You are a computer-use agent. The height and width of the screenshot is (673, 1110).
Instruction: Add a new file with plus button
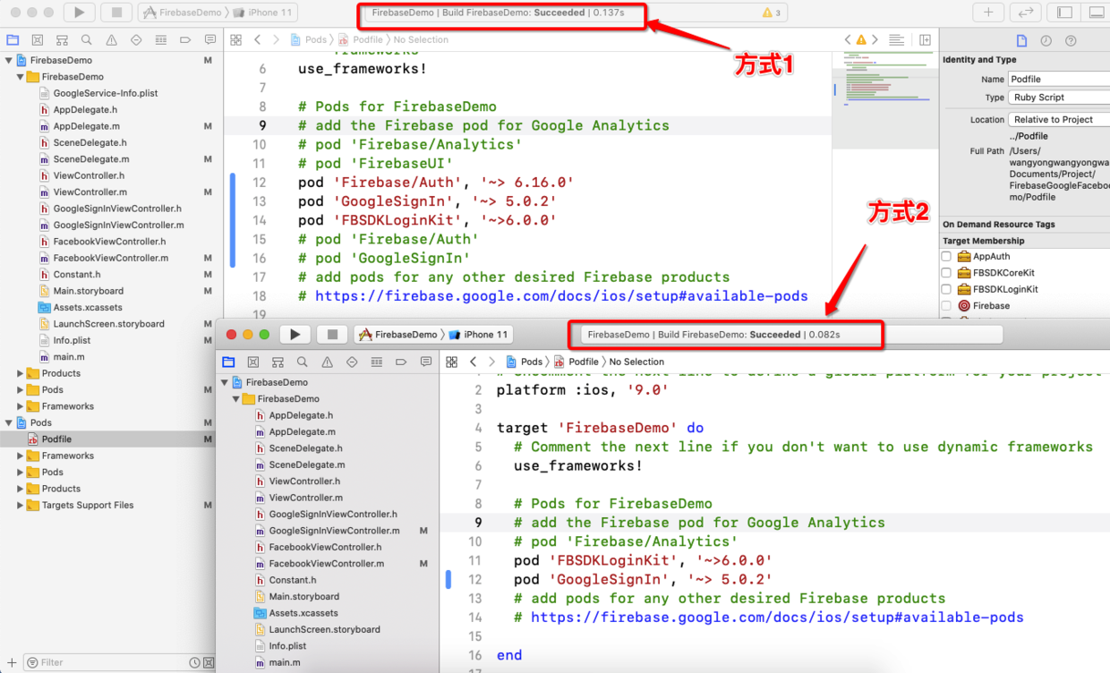tap(12, 662)
